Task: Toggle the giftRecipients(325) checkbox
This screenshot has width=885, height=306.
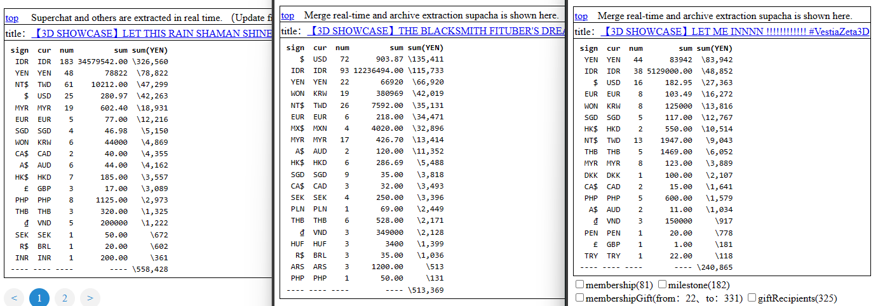Action: (x=752, y=298)
